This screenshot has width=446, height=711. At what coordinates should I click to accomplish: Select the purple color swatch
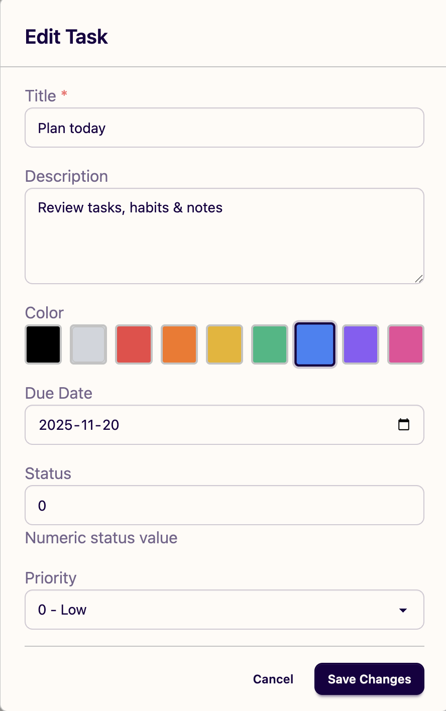point(360,344)
